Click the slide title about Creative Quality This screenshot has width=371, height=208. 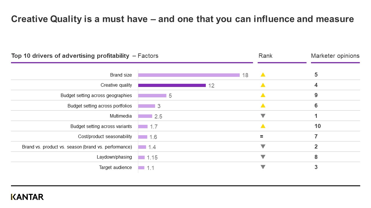[182, 19]
